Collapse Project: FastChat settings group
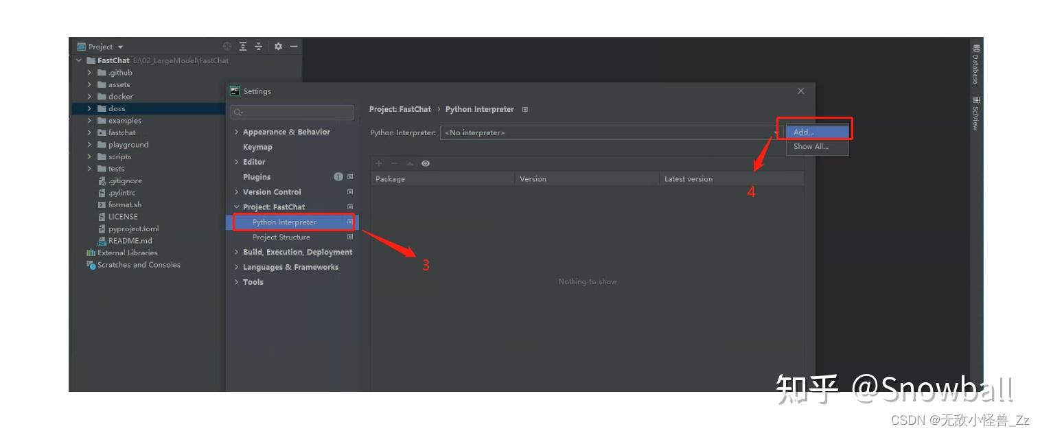The width and height of the screenshot is (1040, 433). click(236, 207)
